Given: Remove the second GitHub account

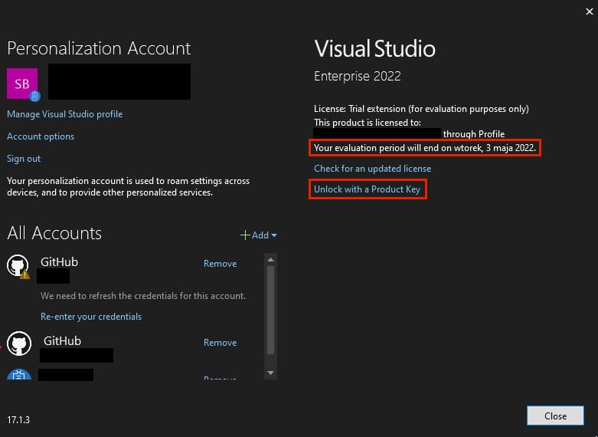Looking at the screenshot, I should 220,343.
